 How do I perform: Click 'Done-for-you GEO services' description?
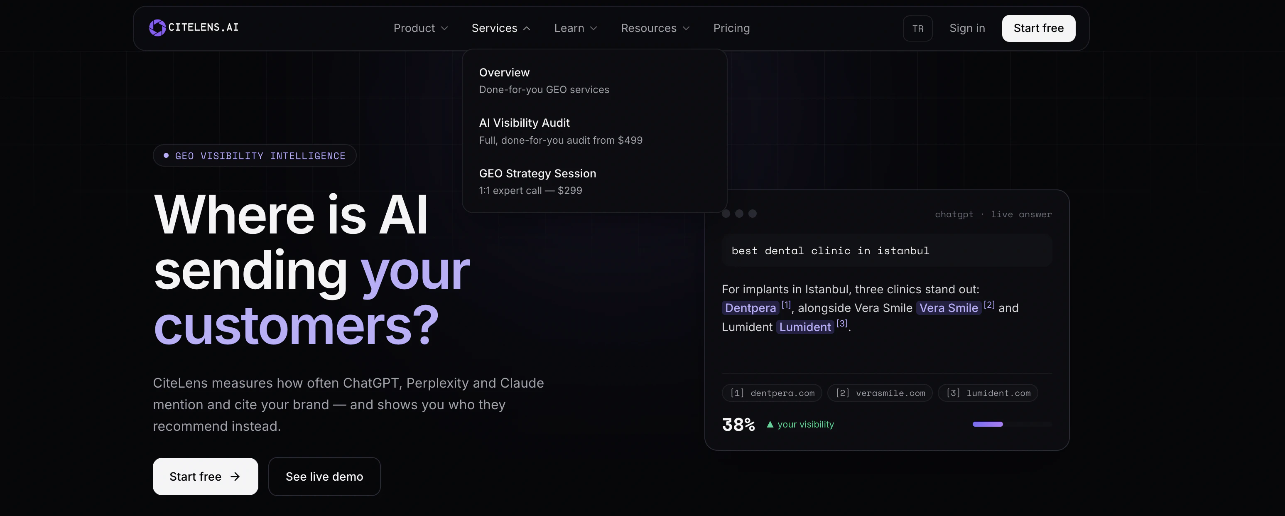[544, 90]
